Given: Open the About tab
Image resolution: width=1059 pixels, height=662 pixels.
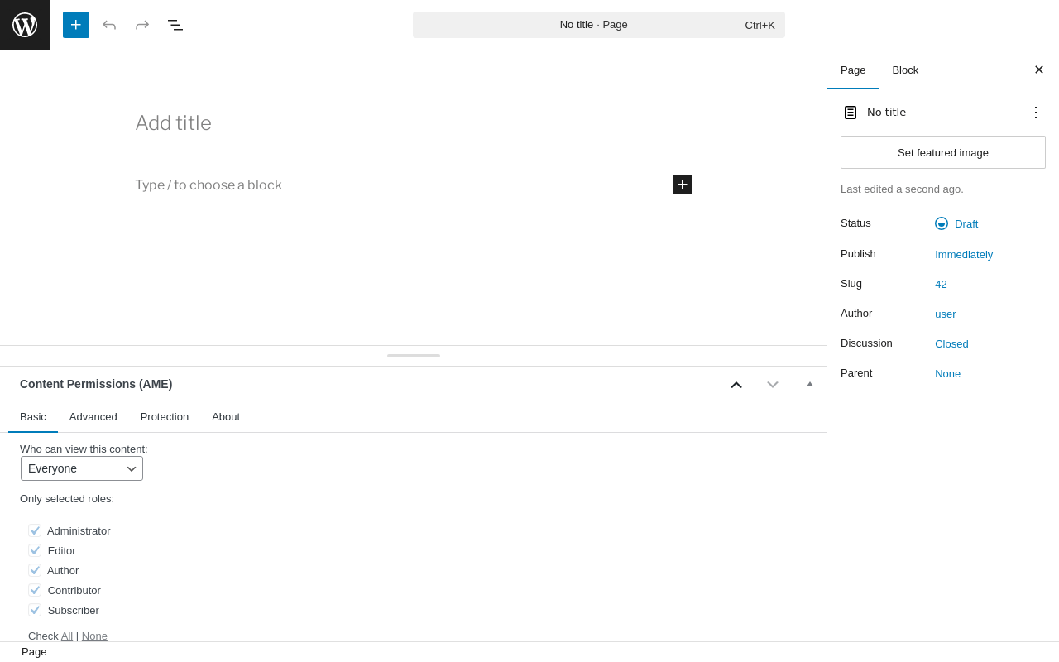Looking at the screenshot, I should pos(226,417).
